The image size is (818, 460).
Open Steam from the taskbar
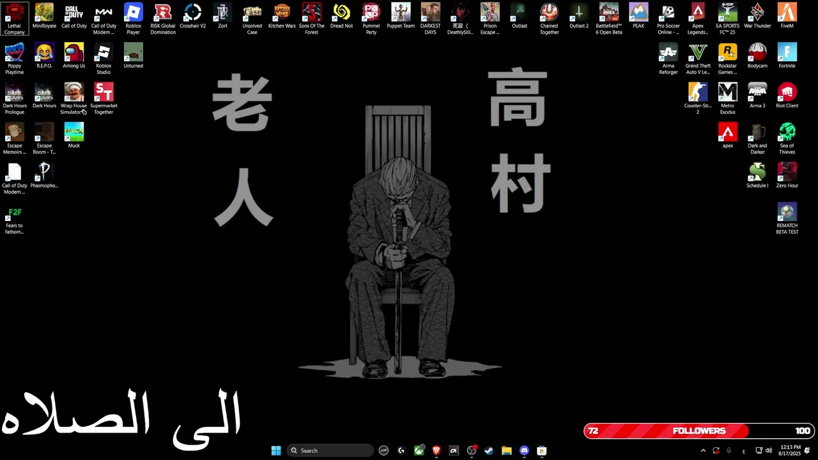point(489,450)
